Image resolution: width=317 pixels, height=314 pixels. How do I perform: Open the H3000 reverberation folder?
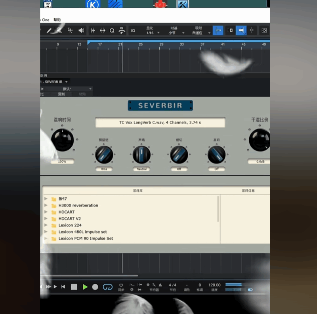point(78,205)
